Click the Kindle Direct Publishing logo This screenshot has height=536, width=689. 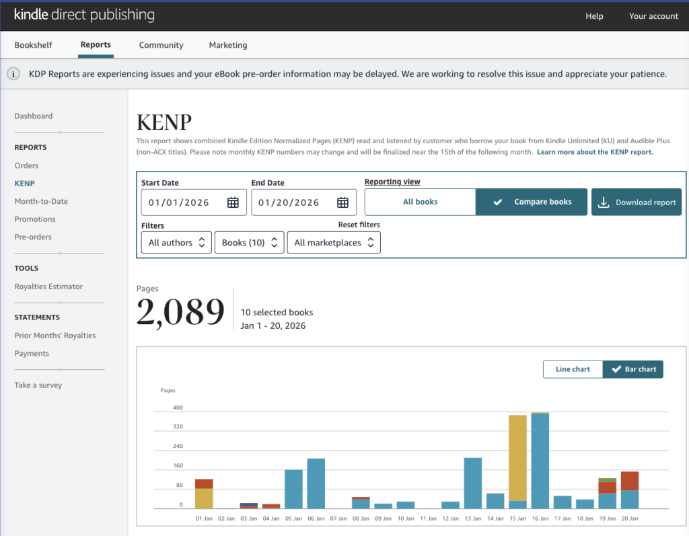tap(84, 15)
